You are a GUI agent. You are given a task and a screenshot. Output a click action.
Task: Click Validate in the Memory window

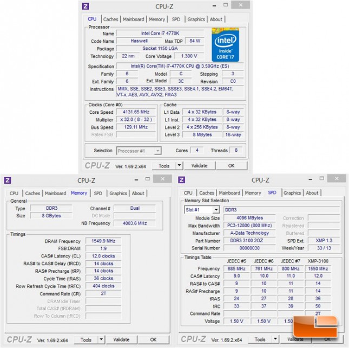(x=121, y=339)
